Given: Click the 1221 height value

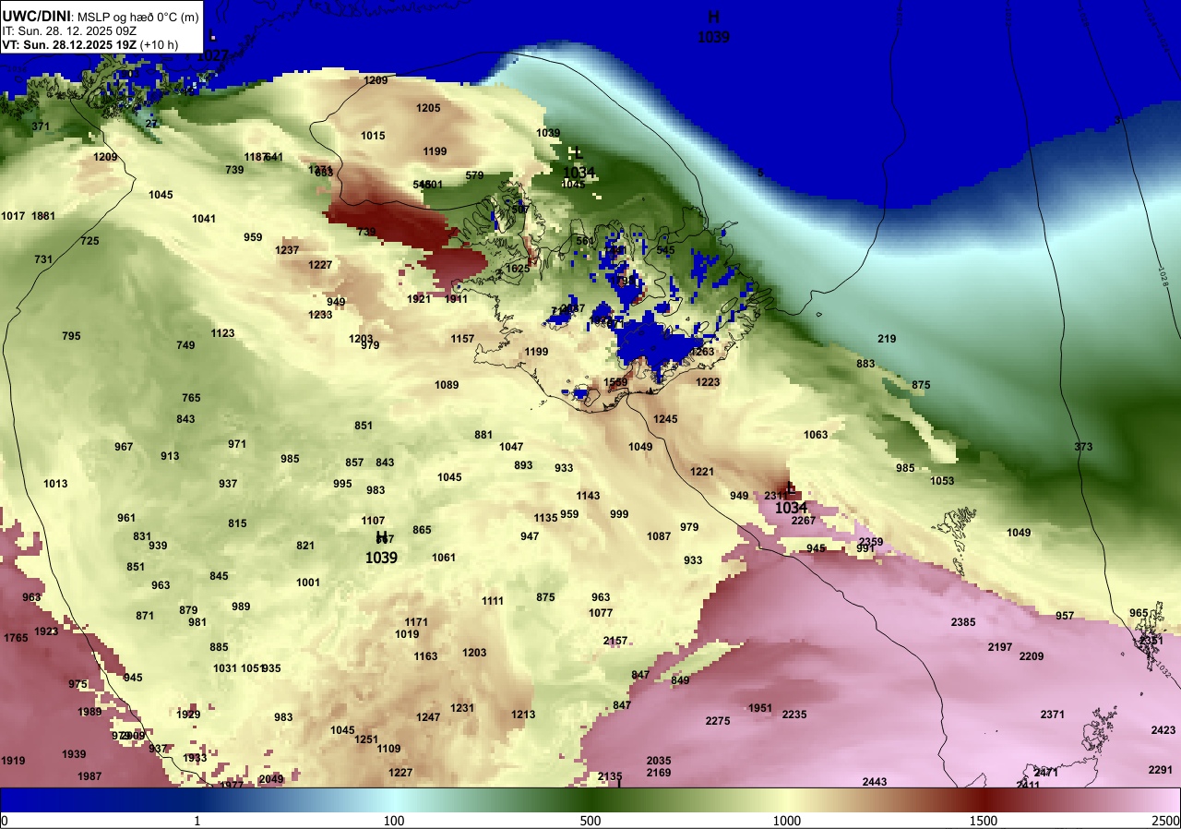Looking at the screenshot, I should pos(702,472).
